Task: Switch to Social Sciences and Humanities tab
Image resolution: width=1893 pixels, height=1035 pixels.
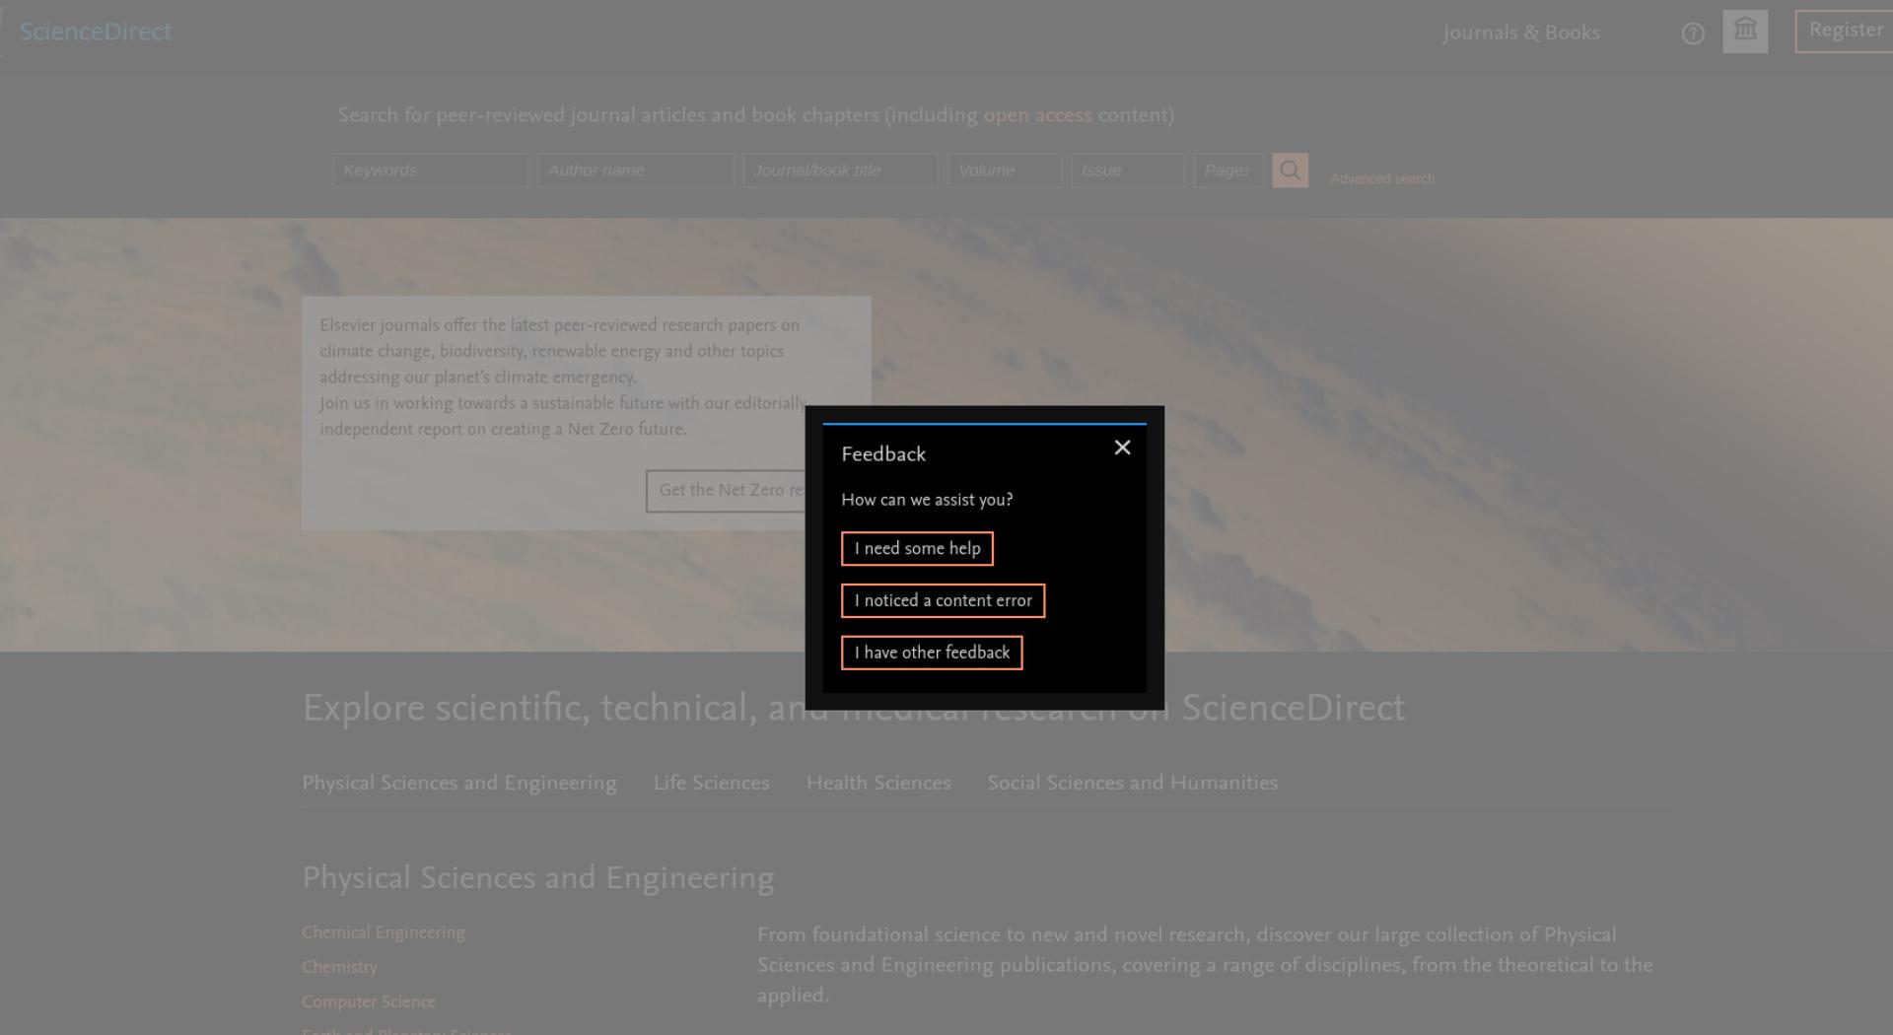Action: (x=1133, y=784)
